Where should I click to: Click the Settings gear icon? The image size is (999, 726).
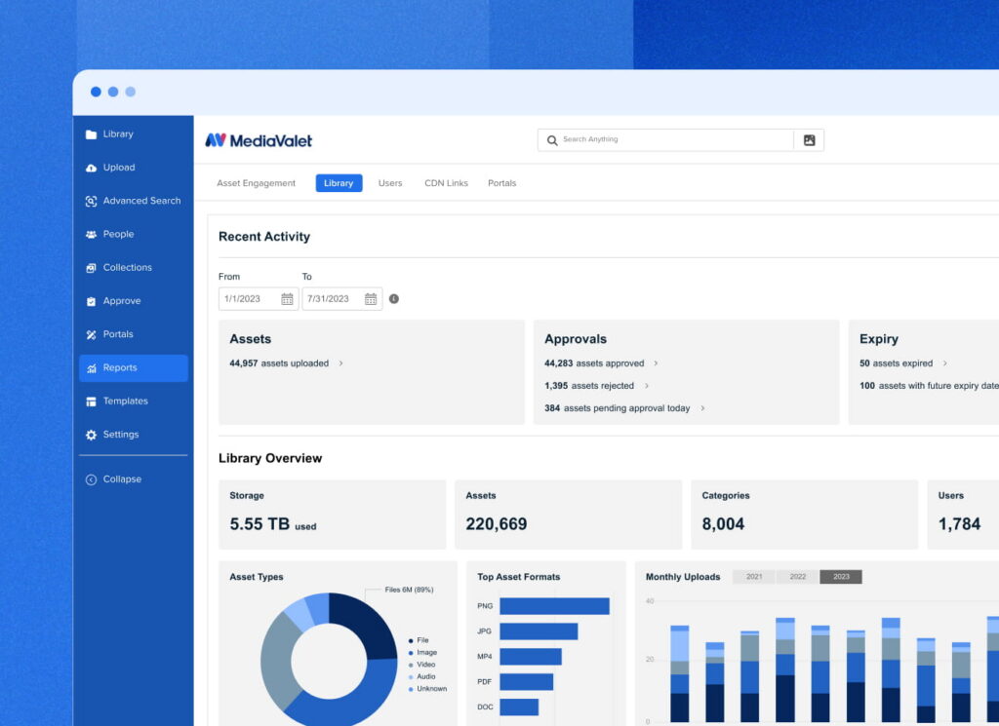pyautogui.click(x=91, y=436)
